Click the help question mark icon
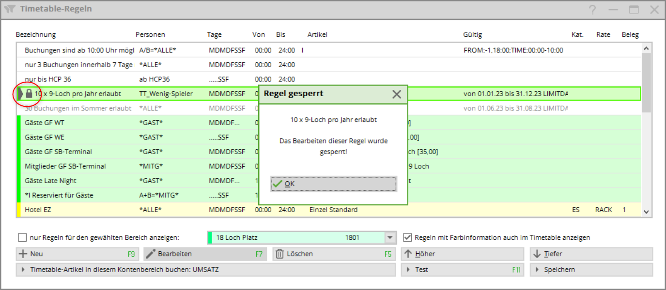Viewport: 666px width, 290px height. coord(592,9)
